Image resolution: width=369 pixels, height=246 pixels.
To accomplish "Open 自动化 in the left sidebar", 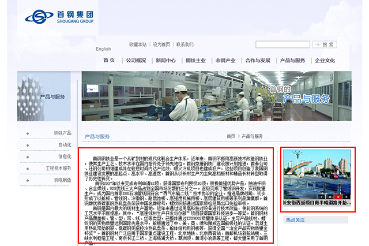I will pos(65,145).
